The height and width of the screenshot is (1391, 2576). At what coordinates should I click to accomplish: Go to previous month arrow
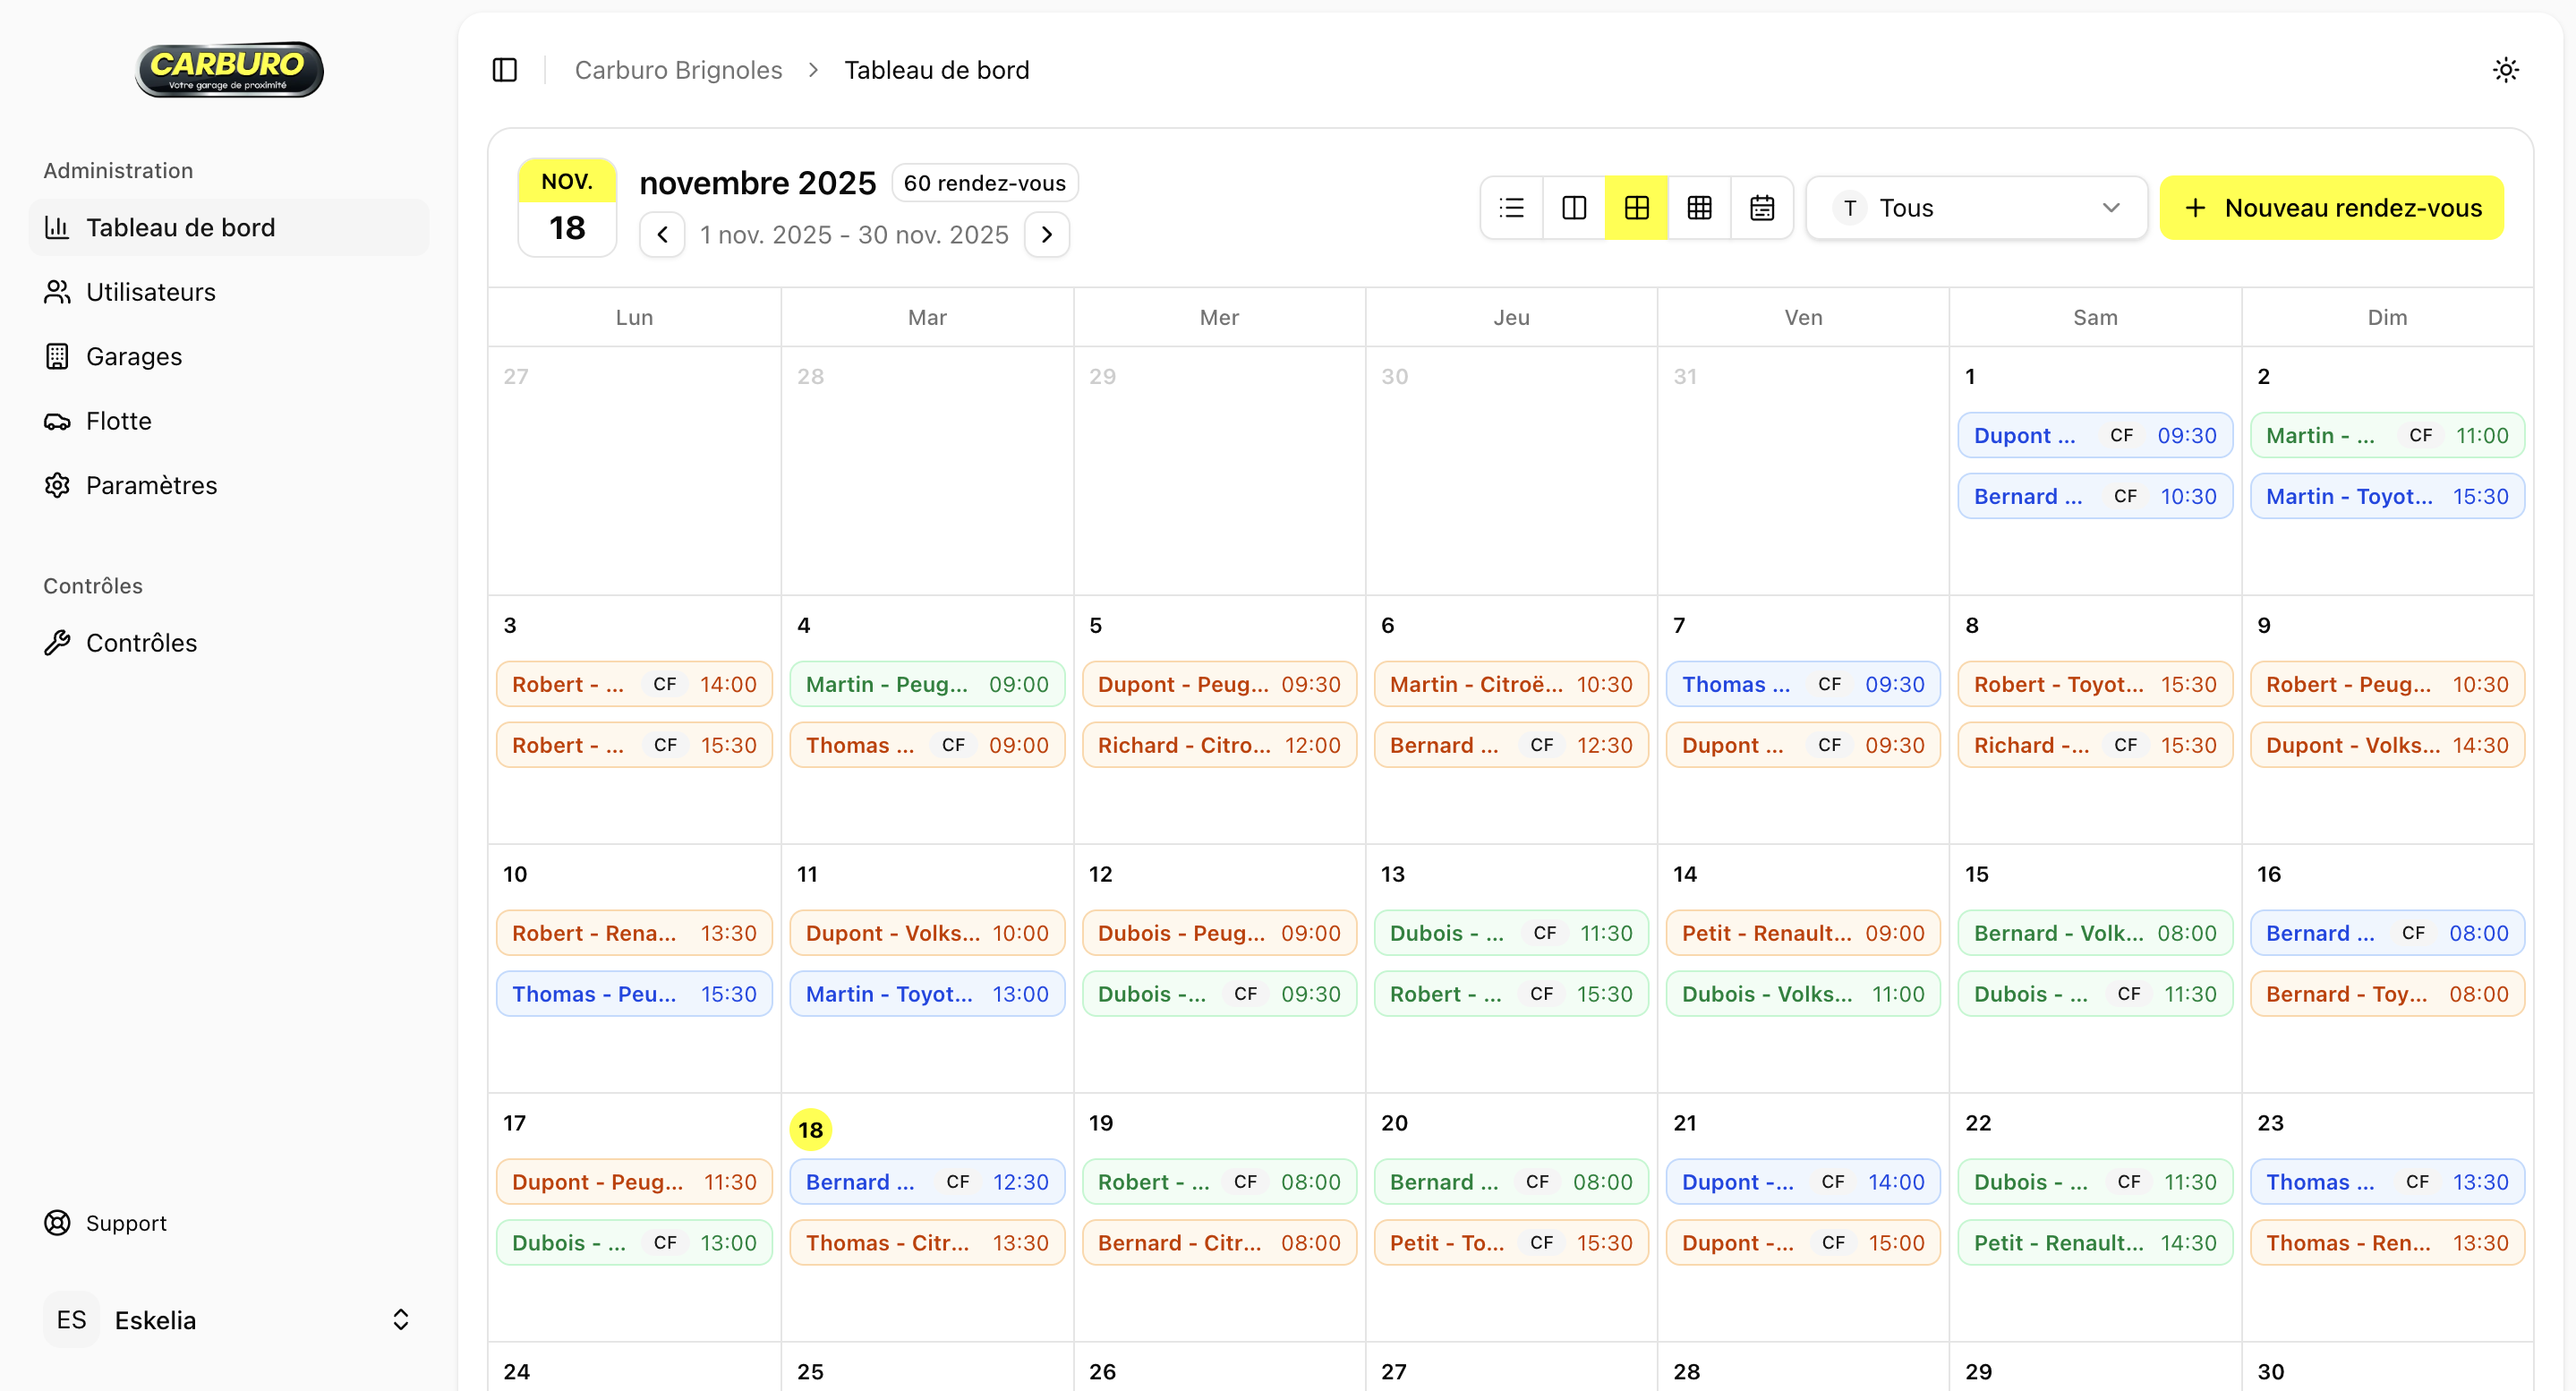[662, 235]
